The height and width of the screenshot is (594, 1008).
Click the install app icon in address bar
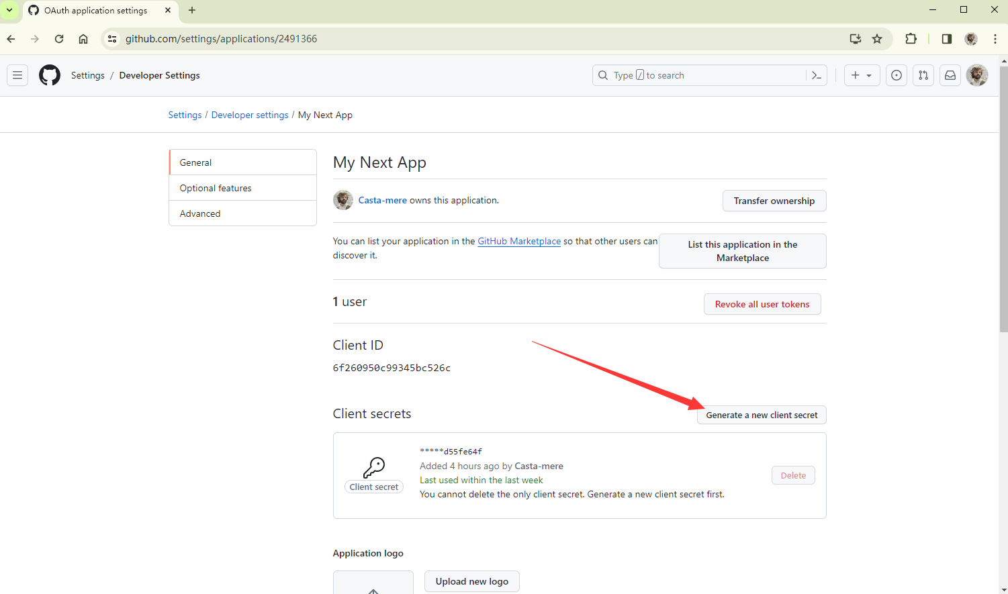[x=856, y=39]
